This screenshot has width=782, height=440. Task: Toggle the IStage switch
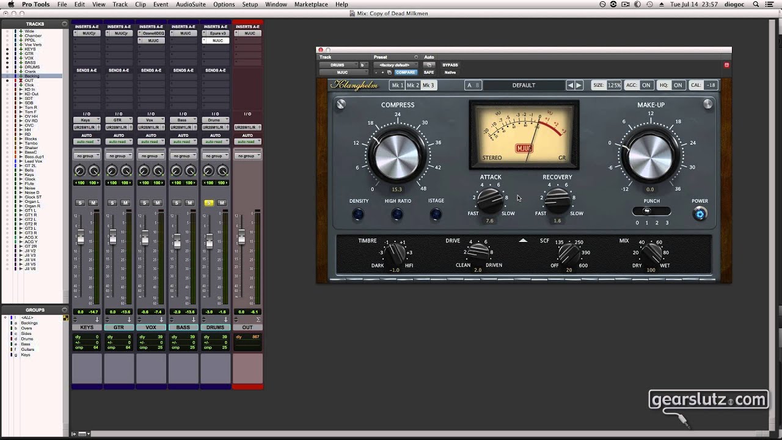pos(436,214)
